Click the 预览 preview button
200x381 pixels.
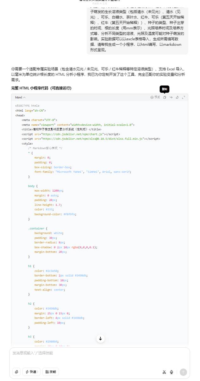click(155, 97)
